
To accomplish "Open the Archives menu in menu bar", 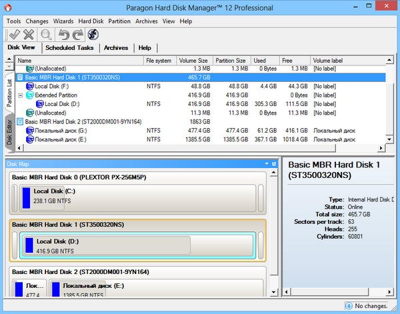I will [x=147, y=21].
